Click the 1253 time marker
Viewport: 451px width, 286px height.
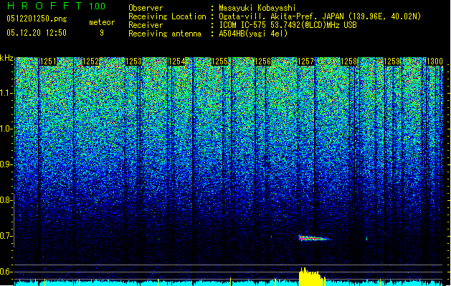134,61
